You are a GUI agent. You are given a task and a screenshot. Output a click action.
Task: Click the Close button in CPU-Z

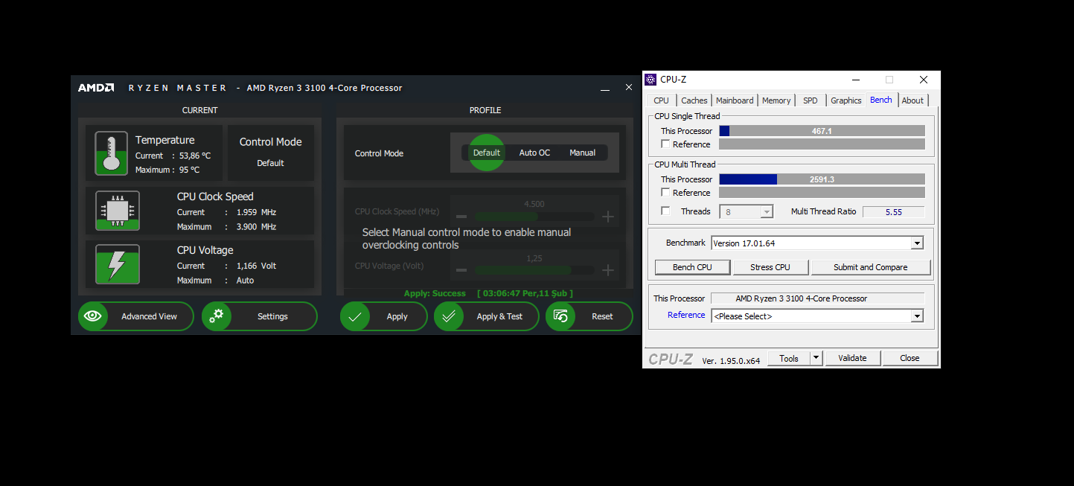pyautogui.click(x=910, y=358)
